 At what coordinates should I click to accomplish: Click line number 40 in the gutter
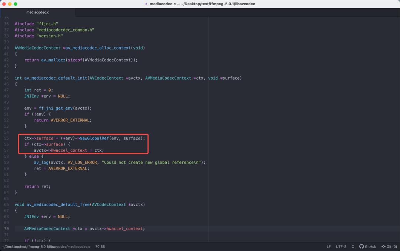(x=6, y=48)
